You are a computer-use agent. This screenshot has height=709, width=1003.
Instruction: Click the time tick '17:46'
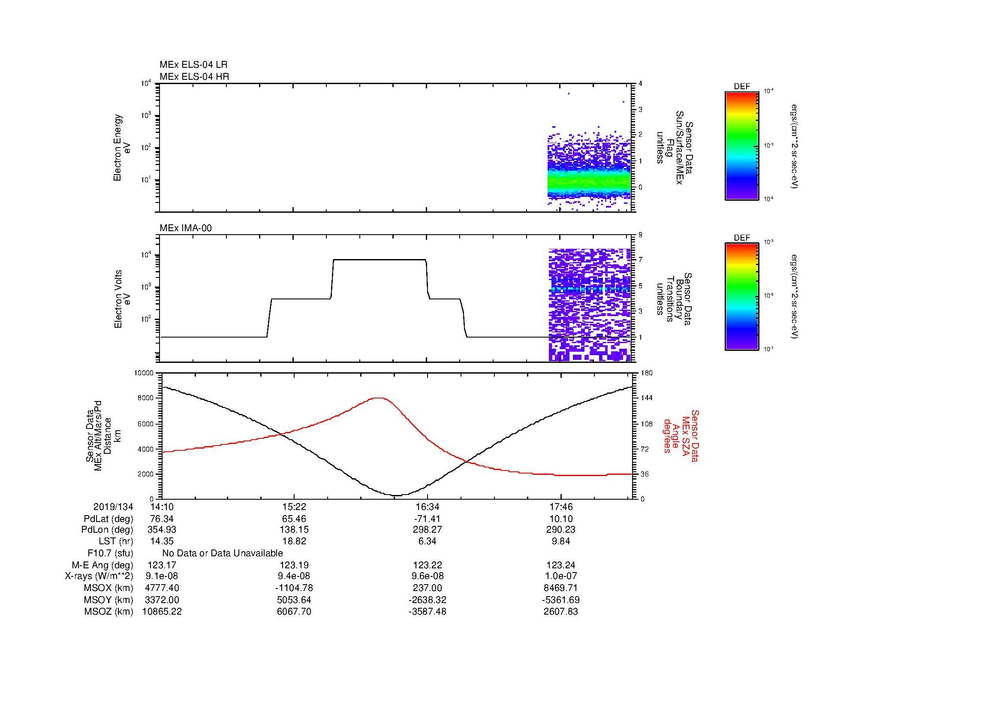click(x=560, y=507)
